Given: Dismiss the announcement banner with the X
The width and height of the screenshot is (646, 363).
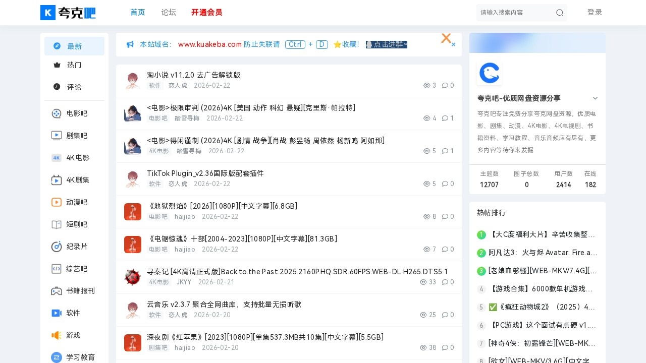Looking at the screenshot, I should [446, 38].
